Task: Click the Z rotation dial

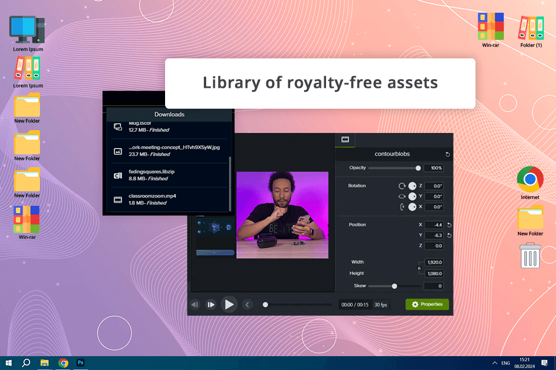Action: [x=412, y=186]
